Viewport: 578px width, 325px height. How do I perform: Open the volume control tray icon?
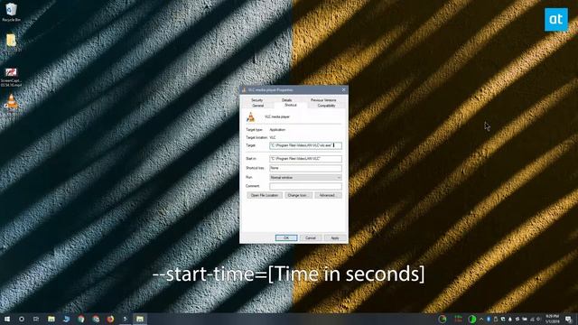(538, 319)
